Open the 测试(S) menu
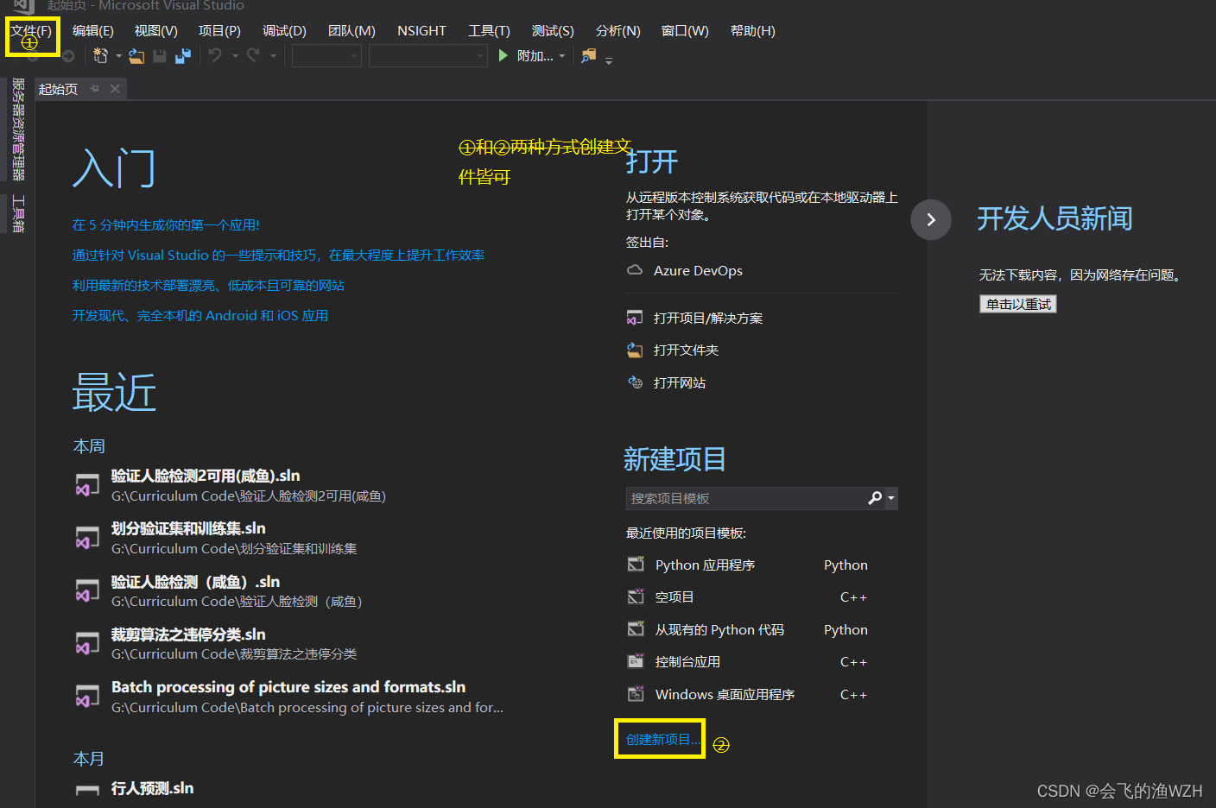This screenshot has width=1216, height=808. [553, 31]
